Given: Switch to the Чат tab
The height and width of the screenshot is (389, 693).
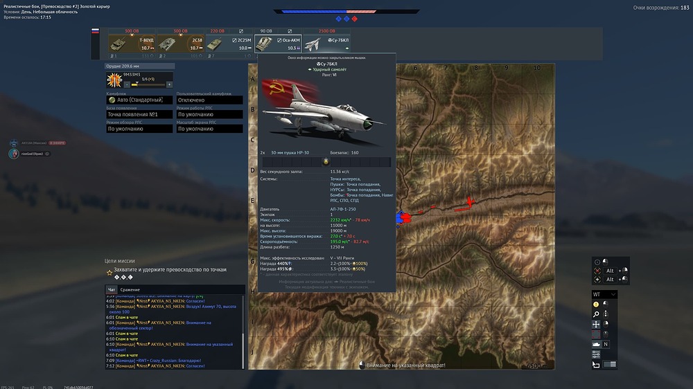Looking at the screenshot, I should pyautogui.click(x=112, y=289).
